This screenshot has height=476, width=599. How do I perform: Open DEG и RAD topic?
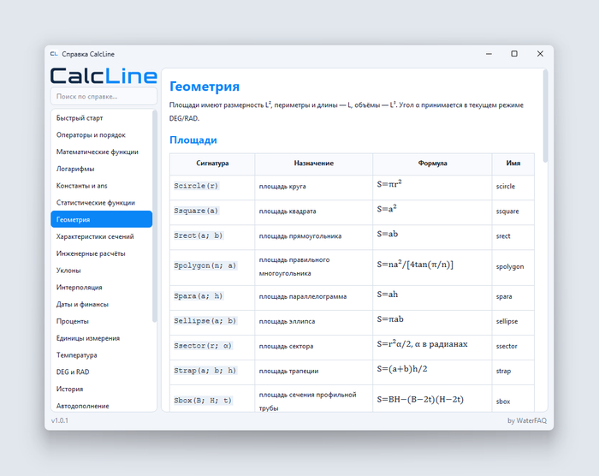101,372
